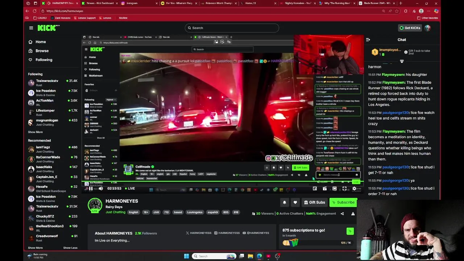Go to Home in Kick sidebar

pos(41,42)
